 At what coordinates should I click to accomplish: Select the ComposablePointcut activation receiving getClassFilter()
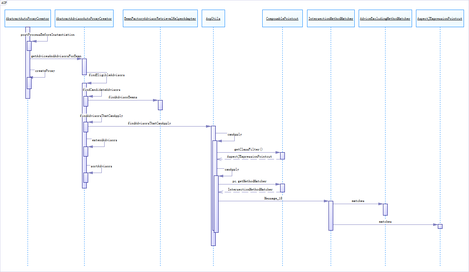282,156
